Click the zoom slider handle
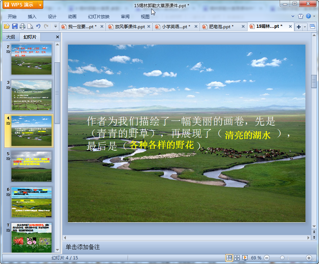Image resolution: width=319 pixels, height=264 pixels. (282, 258)
